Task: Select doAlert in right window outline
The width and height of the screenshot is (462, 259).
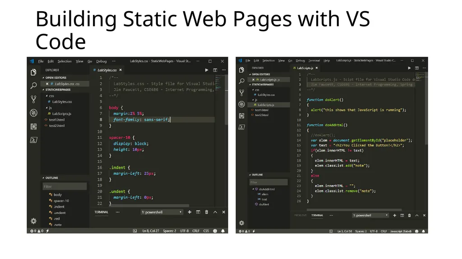Action: [x=263, y=204]
